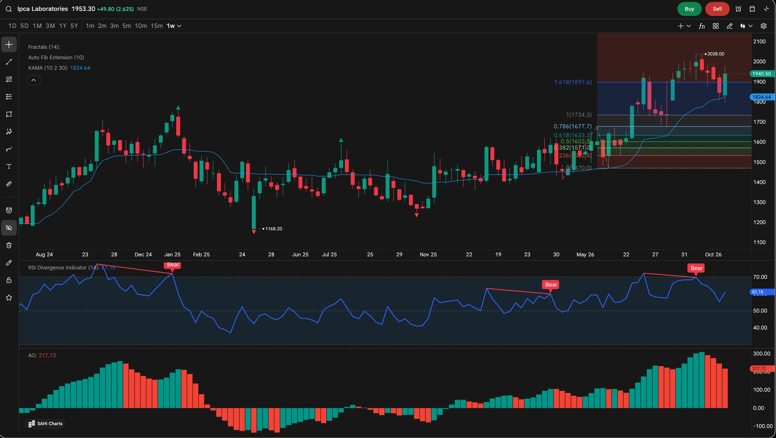Select the freehand curve tool
Viewport: 776px width, 438px height.
(9, 149)
